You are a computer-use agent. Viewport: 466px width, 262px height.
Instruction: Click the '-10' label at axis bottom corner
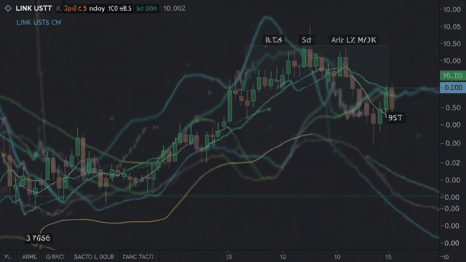tap(445, 257)
